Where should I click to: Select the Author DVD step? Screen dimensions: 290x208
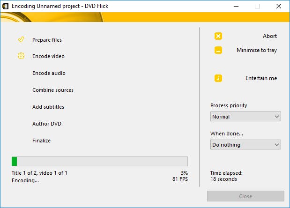pos(47,124)
